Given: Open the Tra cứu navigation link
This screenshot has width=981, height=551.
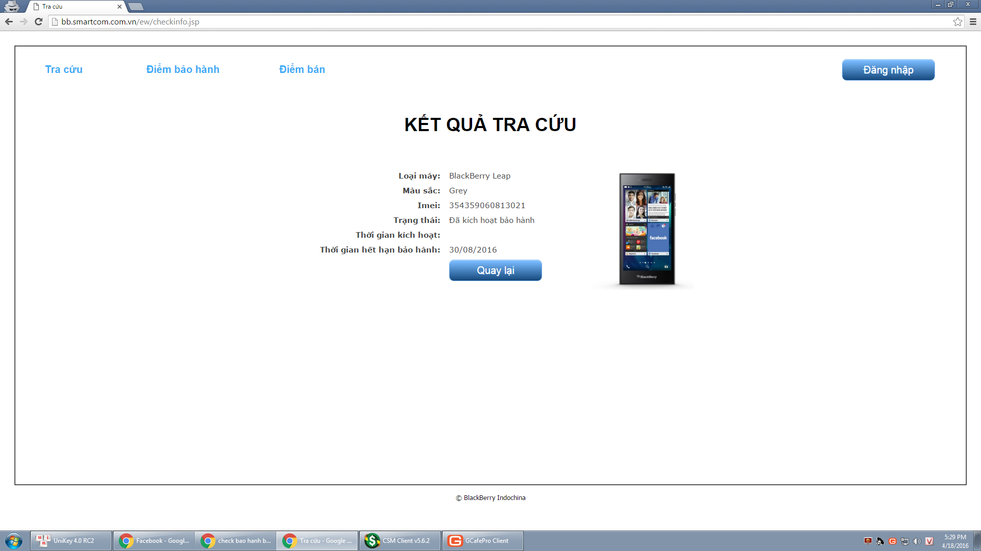Looking at the screenshot, I should (x=64, y=69).
